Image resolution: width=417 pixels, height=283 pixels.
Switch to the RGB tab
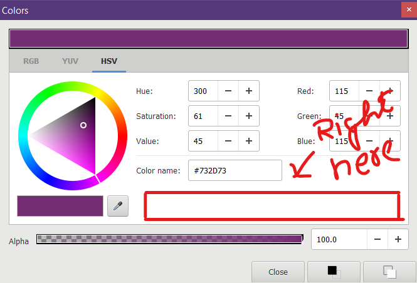point(31,61)
